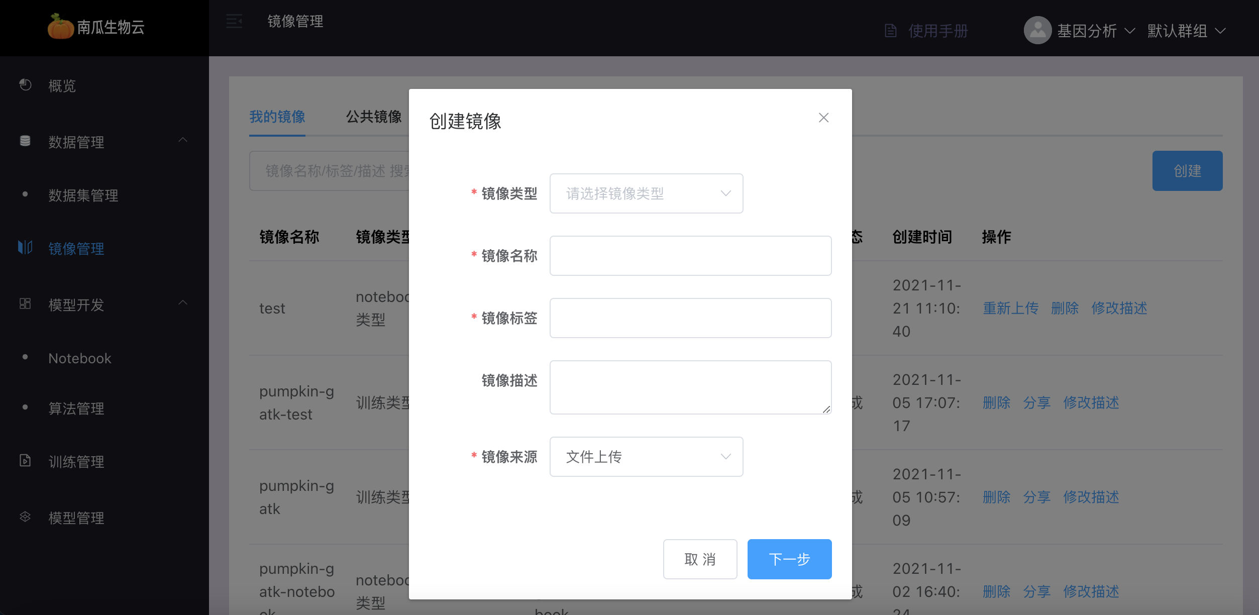Viewport: 1259px width, 615px height.
Task: Switch to the 我的镜像 tab
Action: (x=277, y=117)
